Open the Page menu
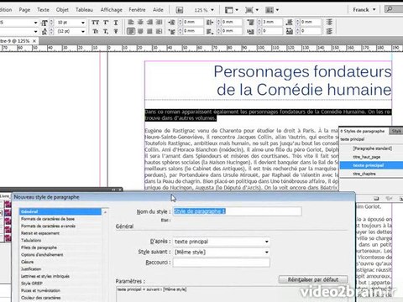This screenshot has height=302, width=403. (x=24, y=10)
